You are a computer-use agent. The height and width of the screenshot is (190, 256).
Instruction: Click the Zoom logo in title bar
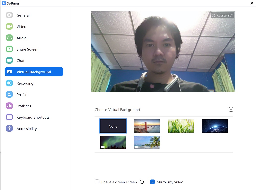[4, 3]
